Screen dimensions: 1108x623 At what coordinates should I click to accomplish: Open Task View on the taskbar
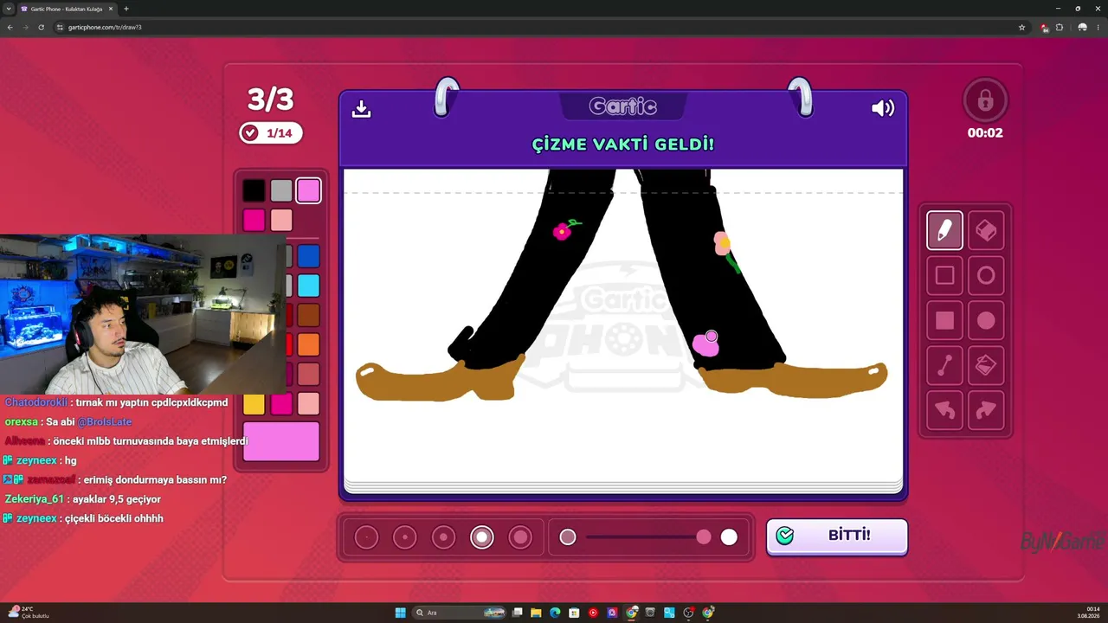pyautogui.click(x=517, y=613)
